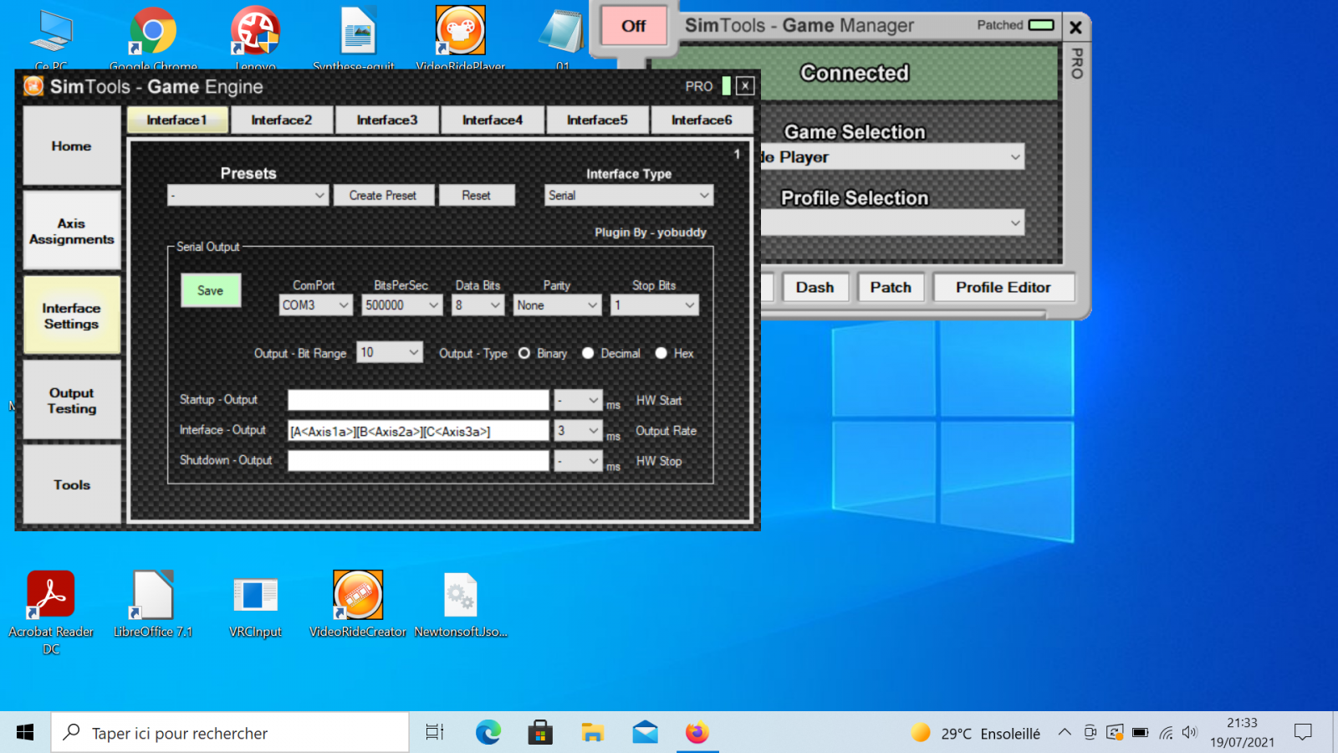Open Microsoft Edge from taskbar
Screen dimensions: 1338x753
click(488, 733)
